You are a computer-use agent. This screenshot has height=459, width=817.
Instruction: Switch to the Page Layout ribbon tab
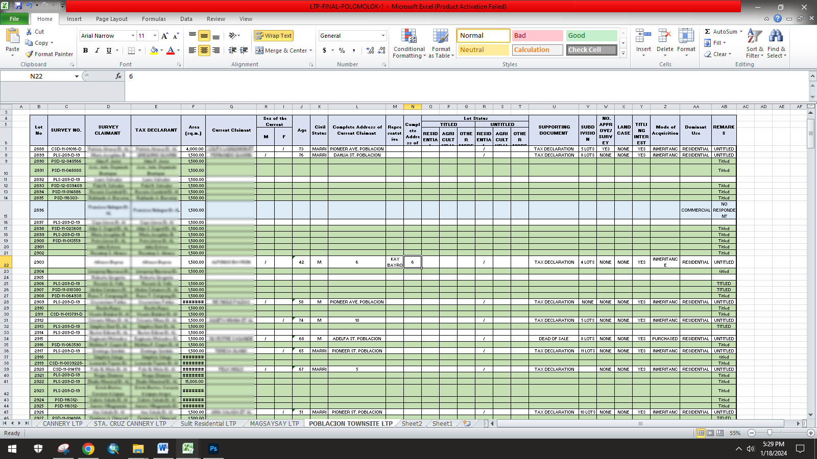pyautogui.click(x=112, y=19)
